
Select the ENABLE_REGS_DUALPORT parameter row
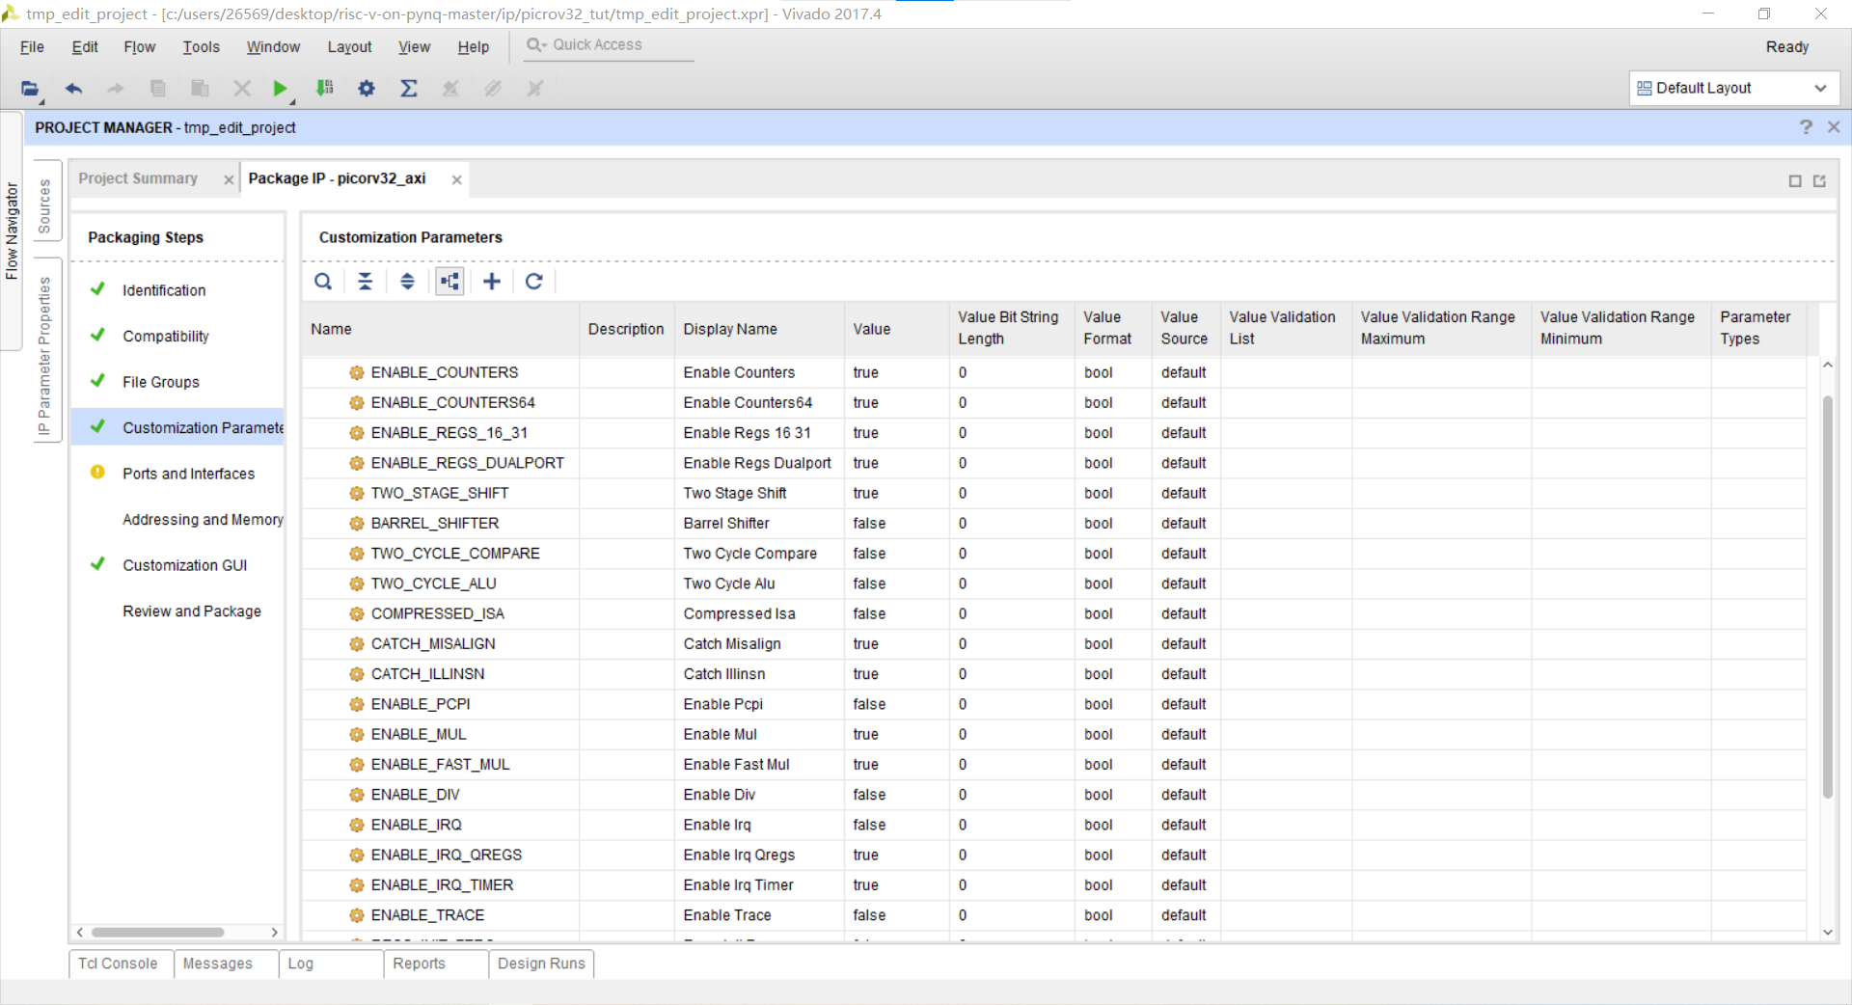pyautogui.click(x=1053, y=464)
